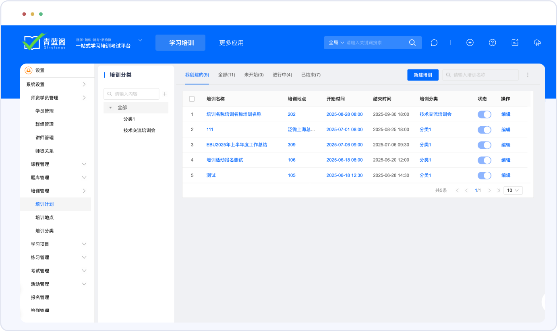The width and height of the screenshot is (557, 331).
Task: Add a training category with plus icon
Action: 165,94
